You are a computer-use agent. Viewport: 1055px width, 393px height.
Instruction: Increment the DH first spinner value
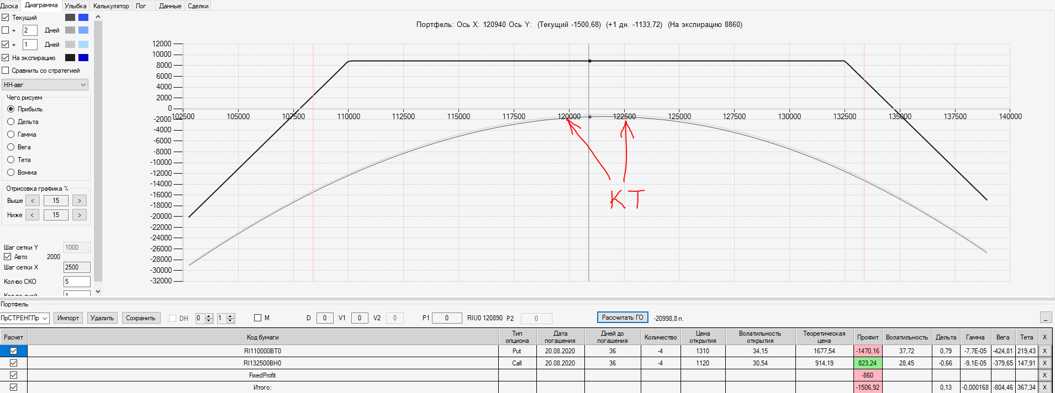[209, 316]
